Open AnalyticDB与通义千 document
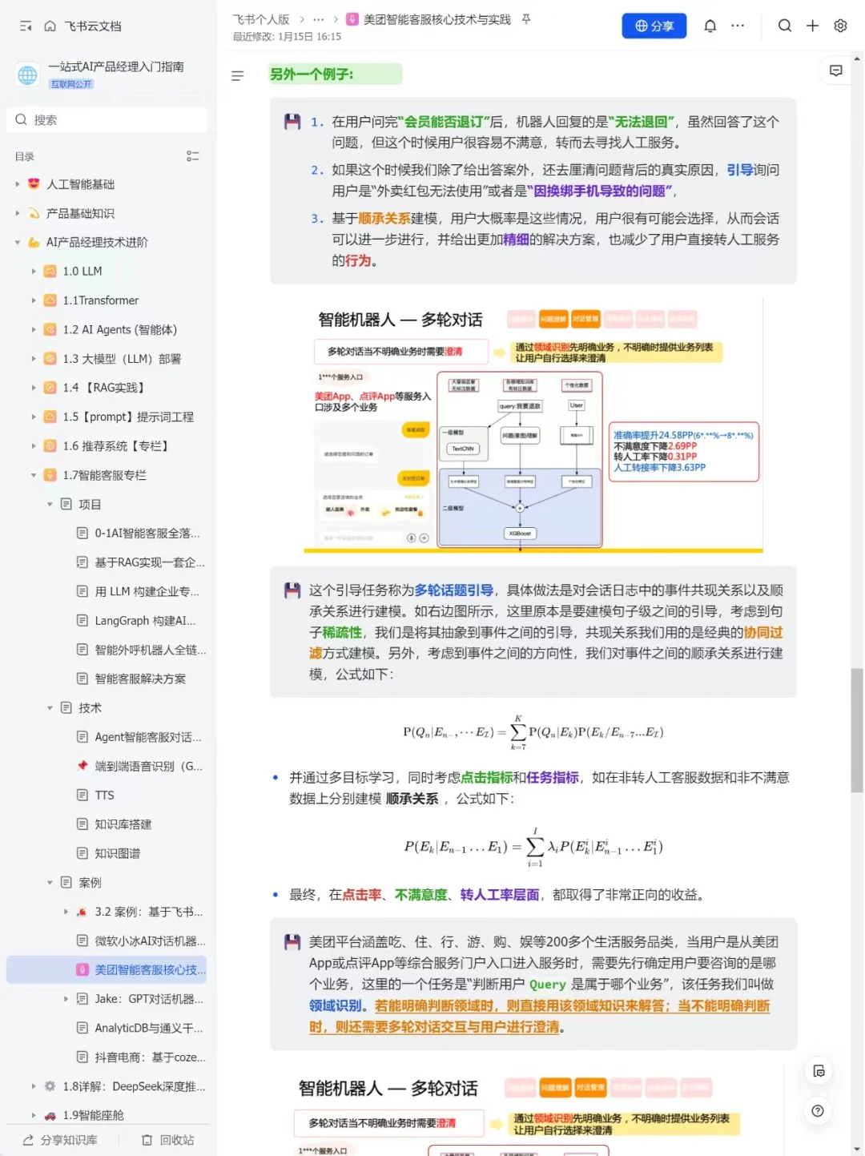Image resolution: width=865 pixels, height=1156 pixels. (x=149, y=1028)
